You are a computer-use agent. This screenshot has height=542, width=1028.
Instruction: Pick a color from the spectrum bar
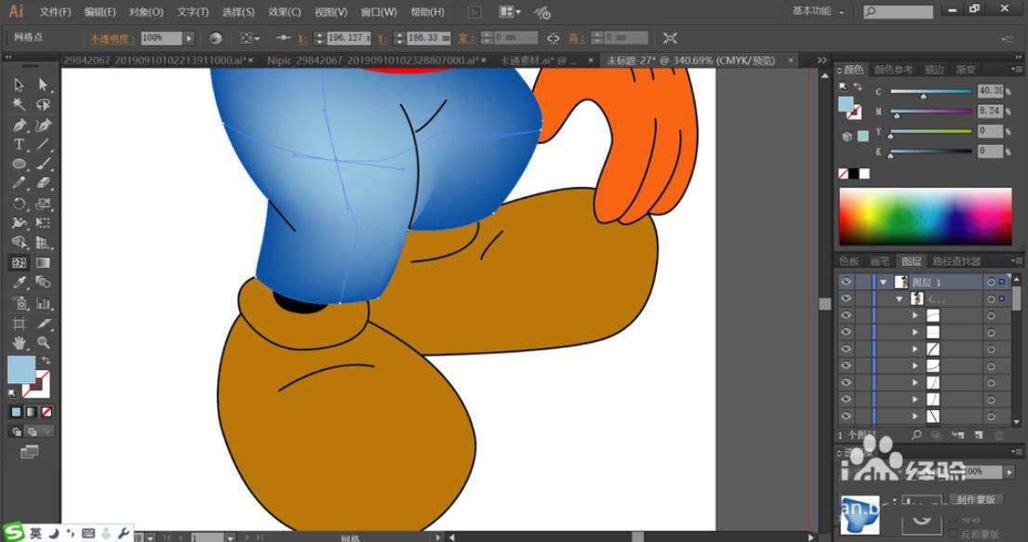[925, 217]
